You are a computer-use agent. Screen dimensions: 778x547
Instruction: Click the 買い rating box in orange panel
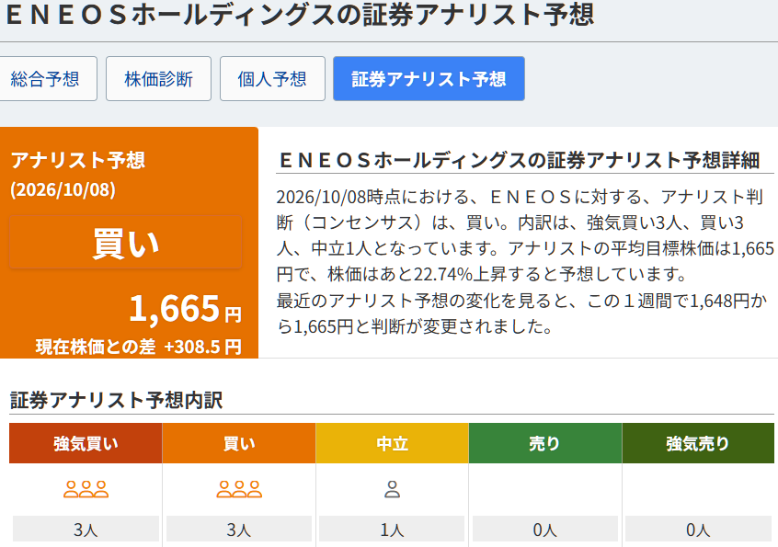[126, 243]
